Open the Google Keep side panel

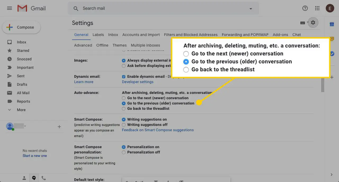[332, 38]
